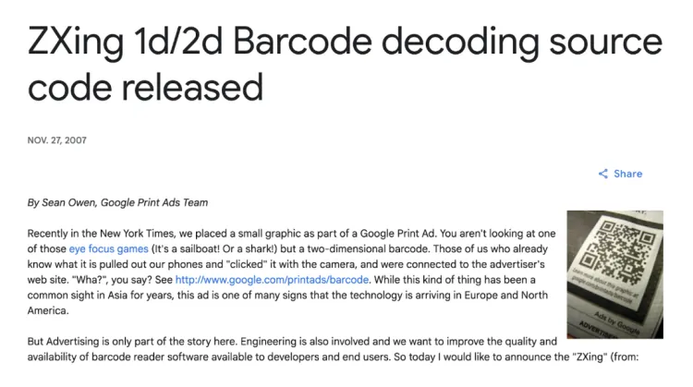Viewport: 693px width, 387px height.
Task: Click the Share text label
Action: pos(627,174)
